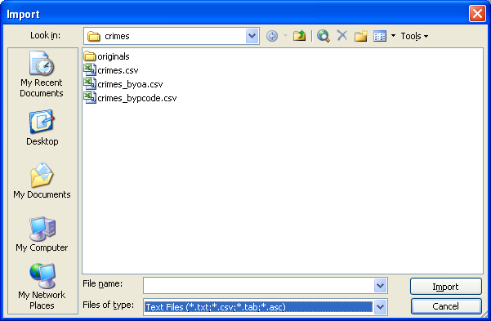
Task: Click Search the Web icon
Action: tap(324, 36)
